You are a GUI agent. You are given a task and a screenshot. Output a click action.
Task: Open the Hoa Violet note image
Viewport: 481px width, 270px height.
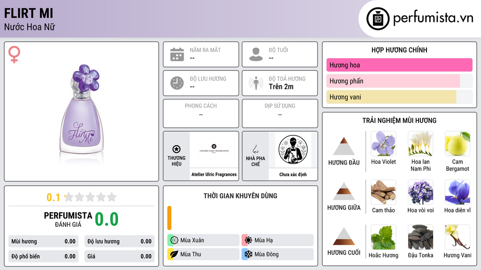[x=383, y=143]
